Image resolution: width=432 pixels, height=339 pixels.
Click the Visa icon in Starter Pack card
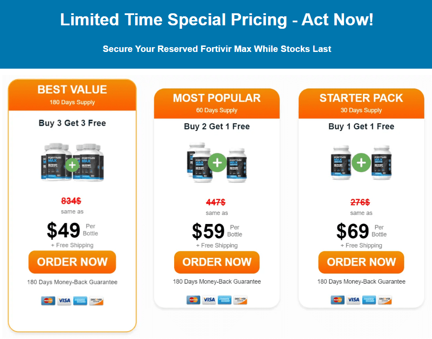(353, 300)
